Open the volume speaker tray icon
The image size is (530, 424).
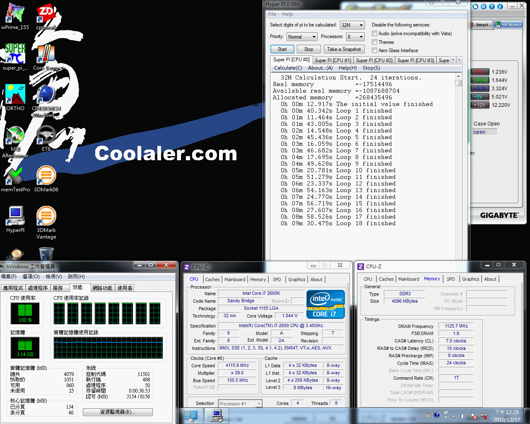tap(463, 416)
